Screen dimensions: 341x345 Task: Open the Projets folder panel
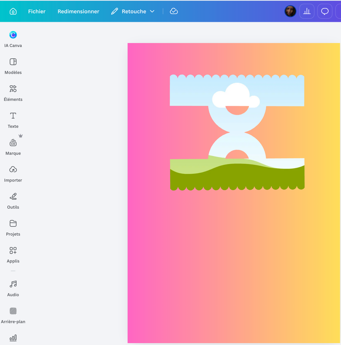tap(13, 228)
